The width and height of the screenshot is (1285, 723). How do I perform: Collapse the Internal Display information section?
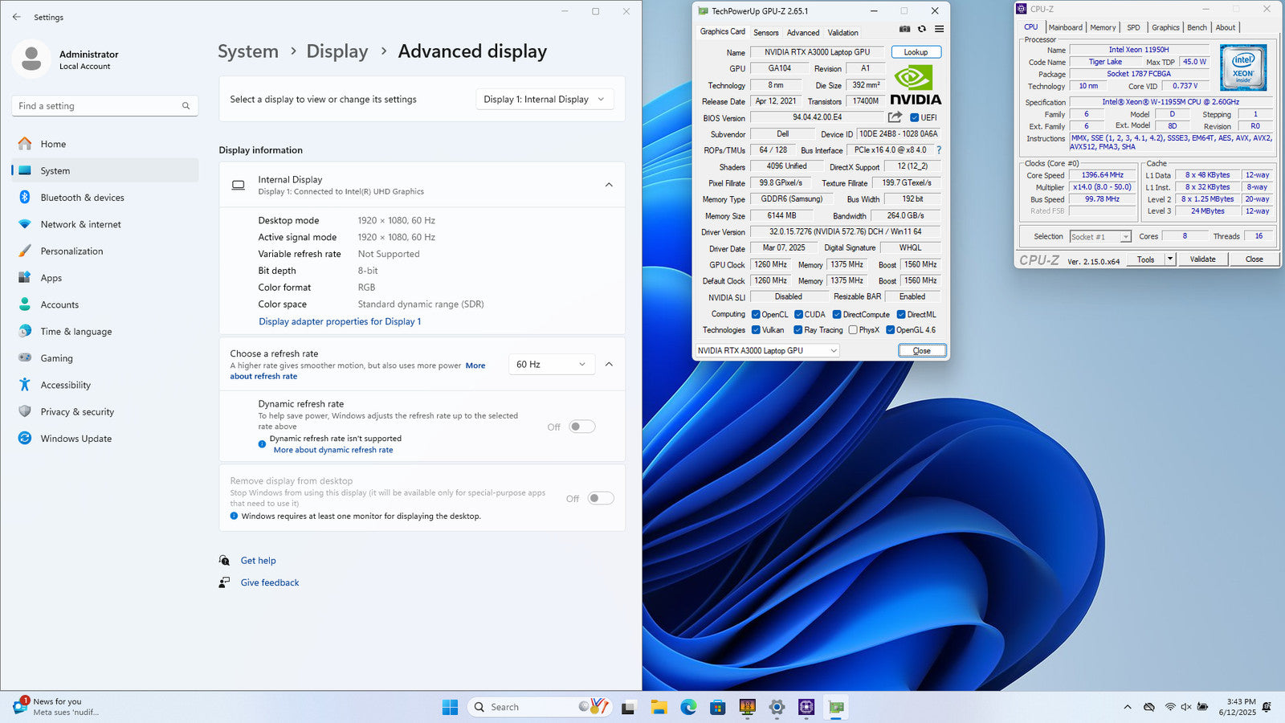pyautogui.click(x=609, y=185)
